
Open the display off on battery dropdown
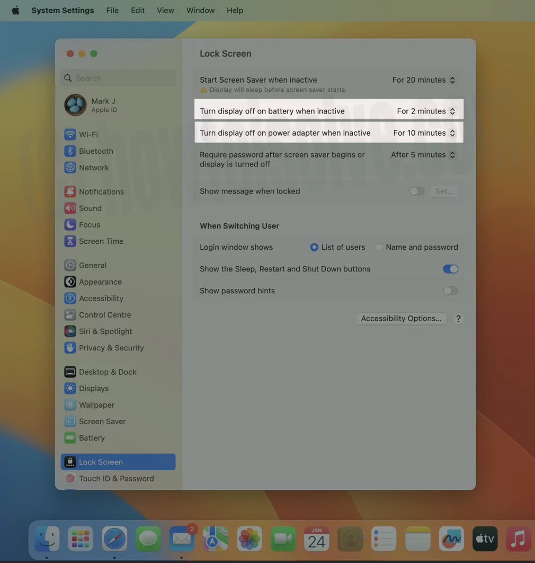pos(426,111)
